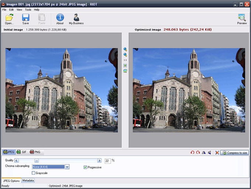Click the My Business icon
This screenshot has width=251, height=189.
click(x=76, y=19)
